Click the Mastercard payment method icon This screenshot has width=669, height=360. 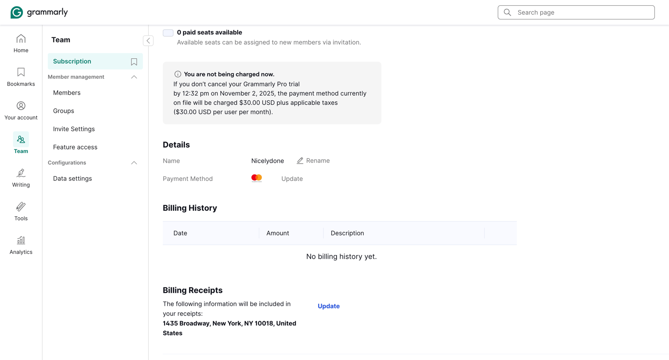[x=257, y=178]
